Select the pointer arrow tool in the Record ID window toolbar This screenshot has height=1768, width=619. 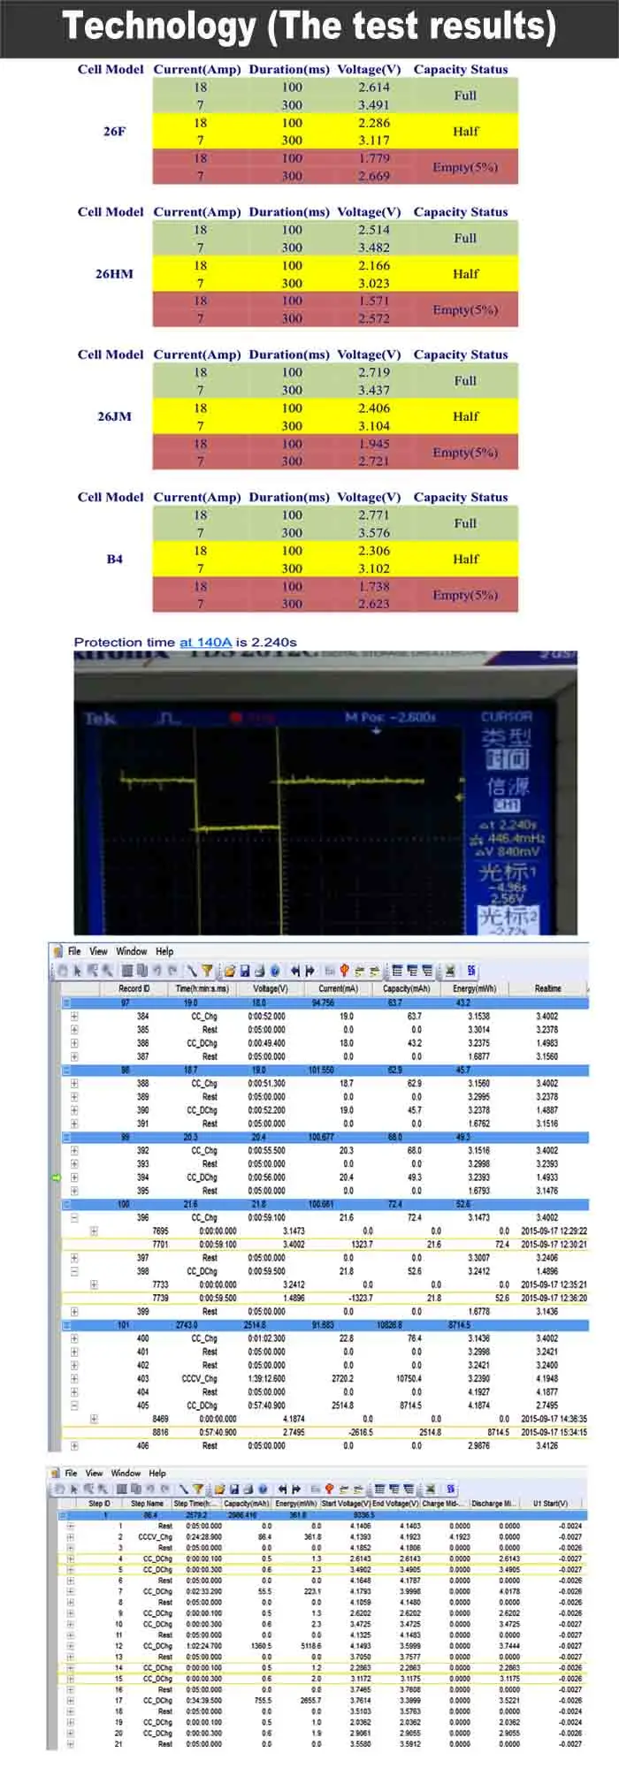click(x=79, y=971)
